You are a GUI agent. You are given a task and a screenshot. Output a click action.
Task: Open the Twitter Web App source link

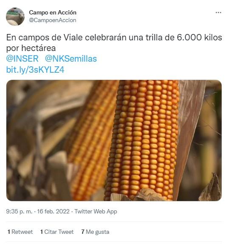[x=96, y=211]
